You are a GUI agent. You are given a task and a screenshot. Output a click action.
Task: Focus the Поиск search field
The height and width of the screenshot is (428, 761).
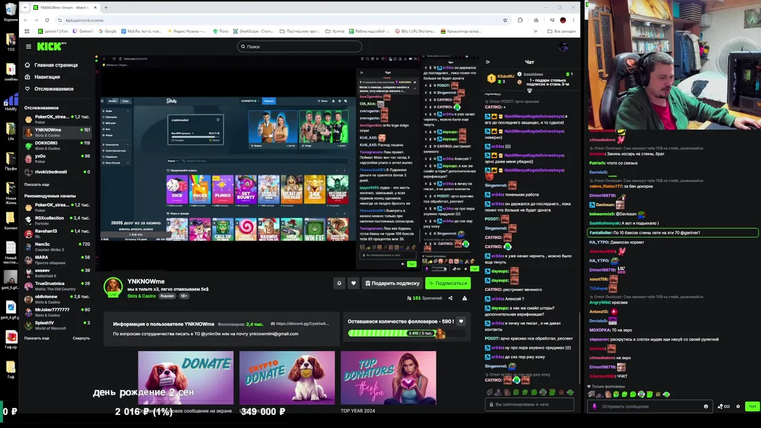click(x=300, y=46)
